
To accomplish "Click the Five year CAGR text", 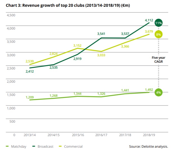I will click(157, 59).
